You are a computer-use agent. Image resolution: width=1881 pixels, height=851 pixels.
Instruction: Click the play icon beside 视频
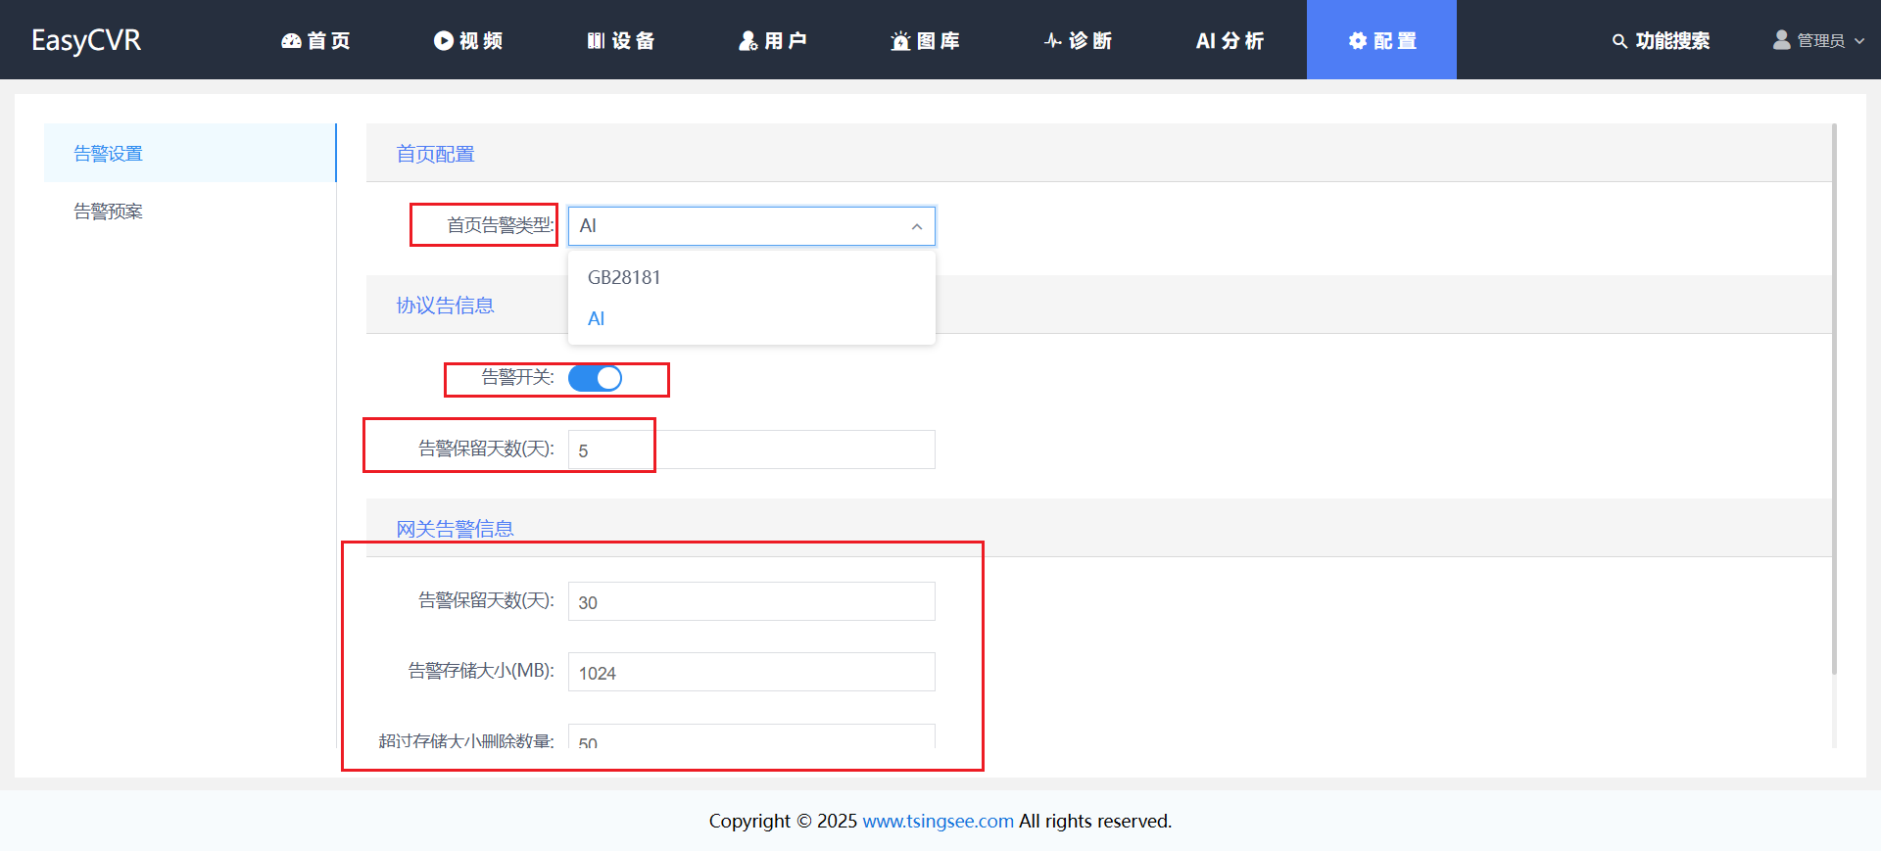[x=444, y=40]
